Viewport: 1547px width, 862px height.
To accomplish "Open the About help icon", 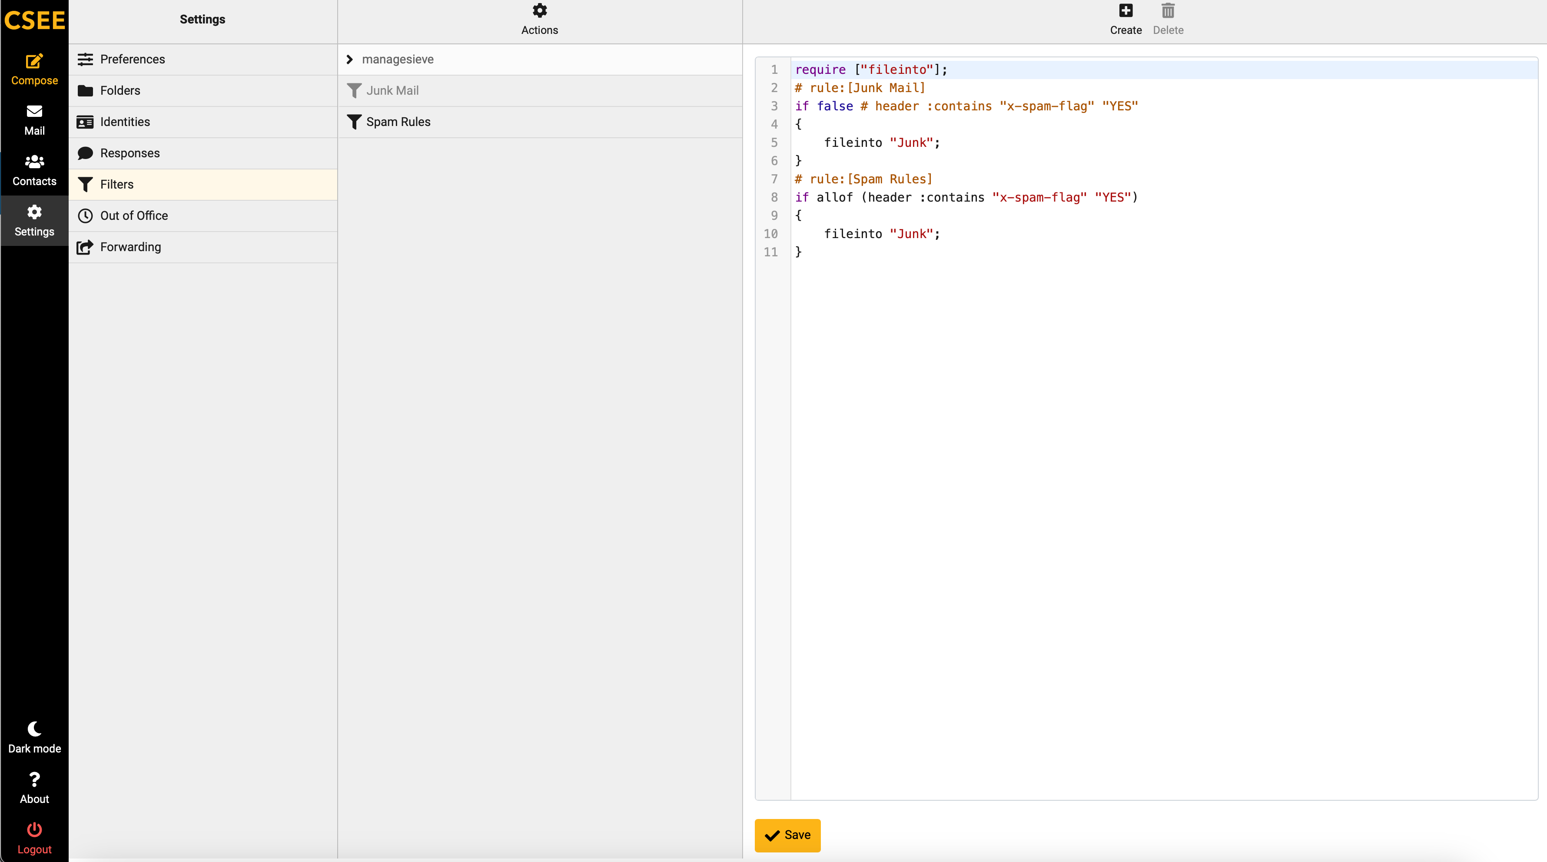I will click(x=34, y=788).
